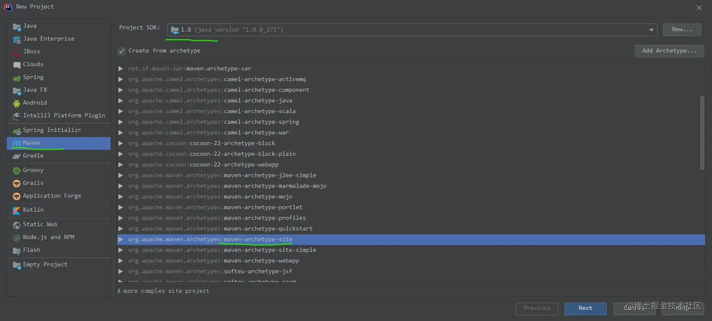The width and height of the screenshot is (712, 321).
Task: Click the Android robot icon
Action: [x=16, y=103]
